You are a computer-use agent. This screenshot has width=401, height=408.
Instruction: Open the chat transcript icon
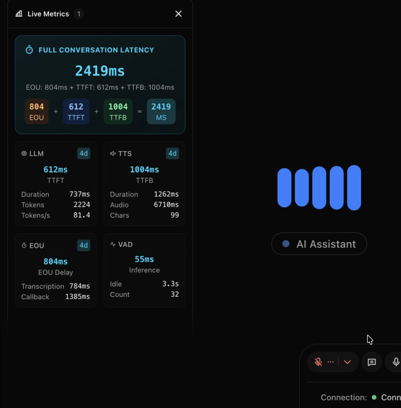click(x=371, y=362)
